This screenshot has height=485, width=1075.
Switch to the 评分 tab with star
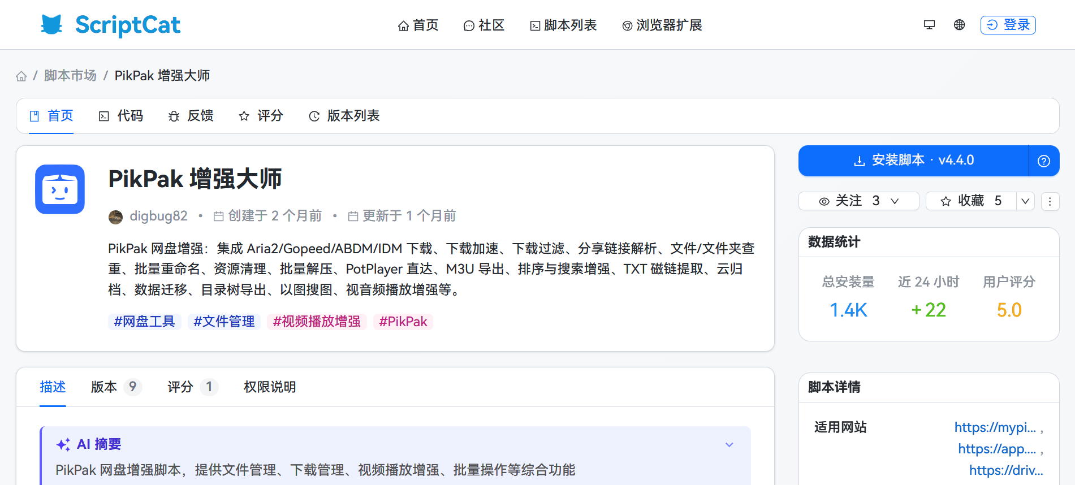261,116
